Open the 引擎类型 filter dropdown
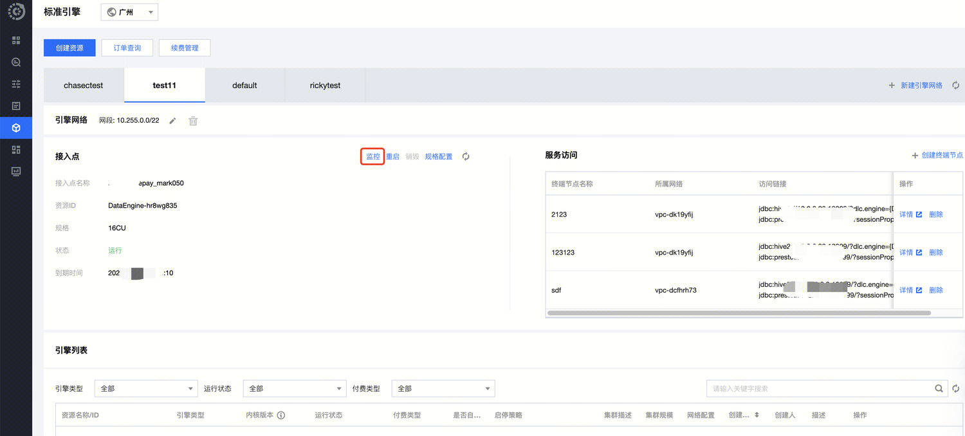Viewport: 965px width, 436px height. [146, 388]
